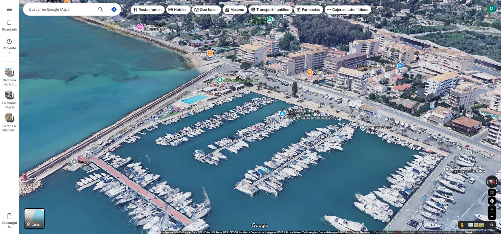This screenshot has height=234, width=501.
Task: Center map on my location
Action: 492,201
